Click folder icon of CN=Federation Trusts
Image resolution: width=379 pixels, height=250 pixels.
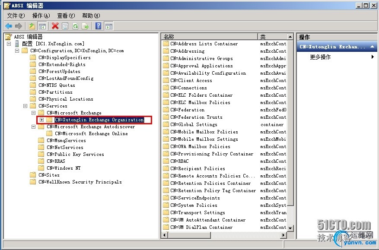(x=166, y=117)
